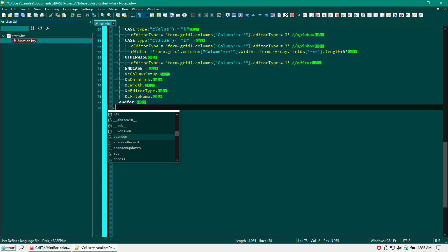The image size is (448, 252).
Task: Toggle Show All Characters pilcrow icon
Action: (x=140, y=15)
